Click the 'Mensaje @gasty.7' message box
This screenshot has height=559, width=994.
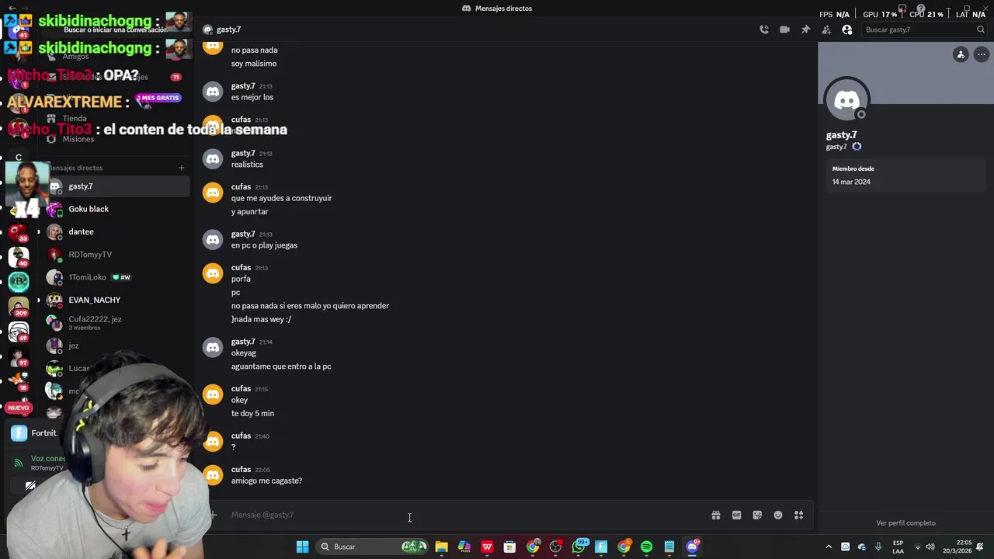tap(466, 515)
